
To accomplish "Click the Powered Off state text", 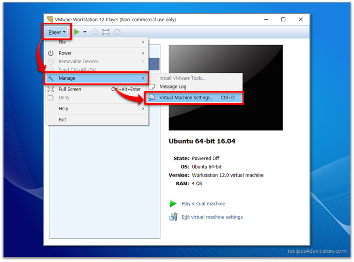I will pyautogui.click(x=205, y=158).
